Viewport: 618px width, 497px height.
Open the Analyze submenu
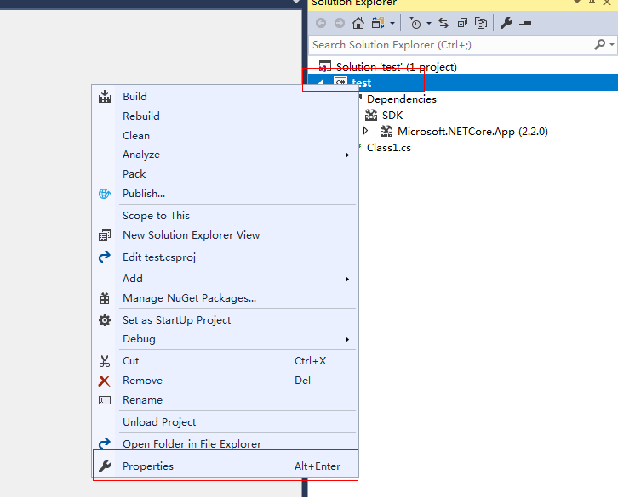pos(225,155)
